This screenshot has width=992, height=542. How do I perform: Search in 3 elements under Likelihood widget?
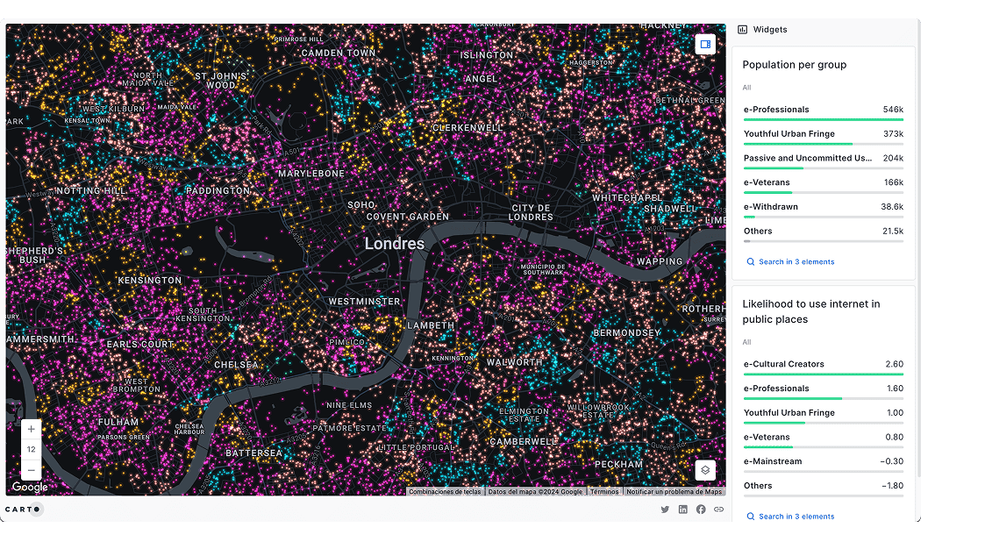[x=790, y=517]
